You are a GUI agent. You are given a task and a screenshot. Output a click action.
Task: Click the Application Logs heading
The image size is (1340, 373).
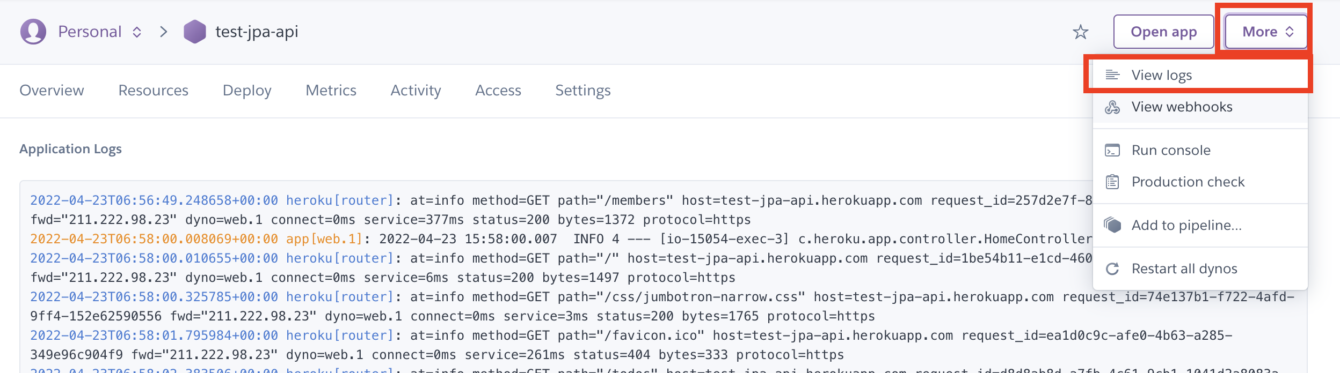click(x=70, y=149)
